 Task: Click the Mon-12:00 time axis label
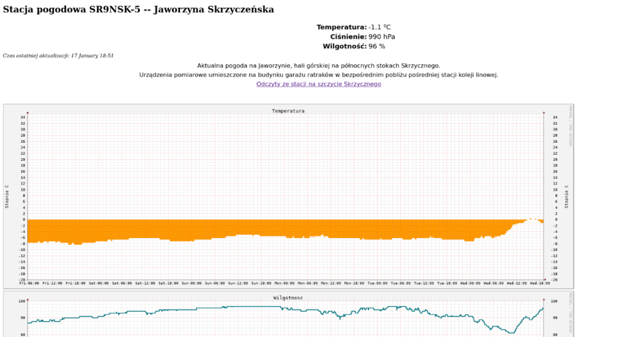[x=330, y=283]
